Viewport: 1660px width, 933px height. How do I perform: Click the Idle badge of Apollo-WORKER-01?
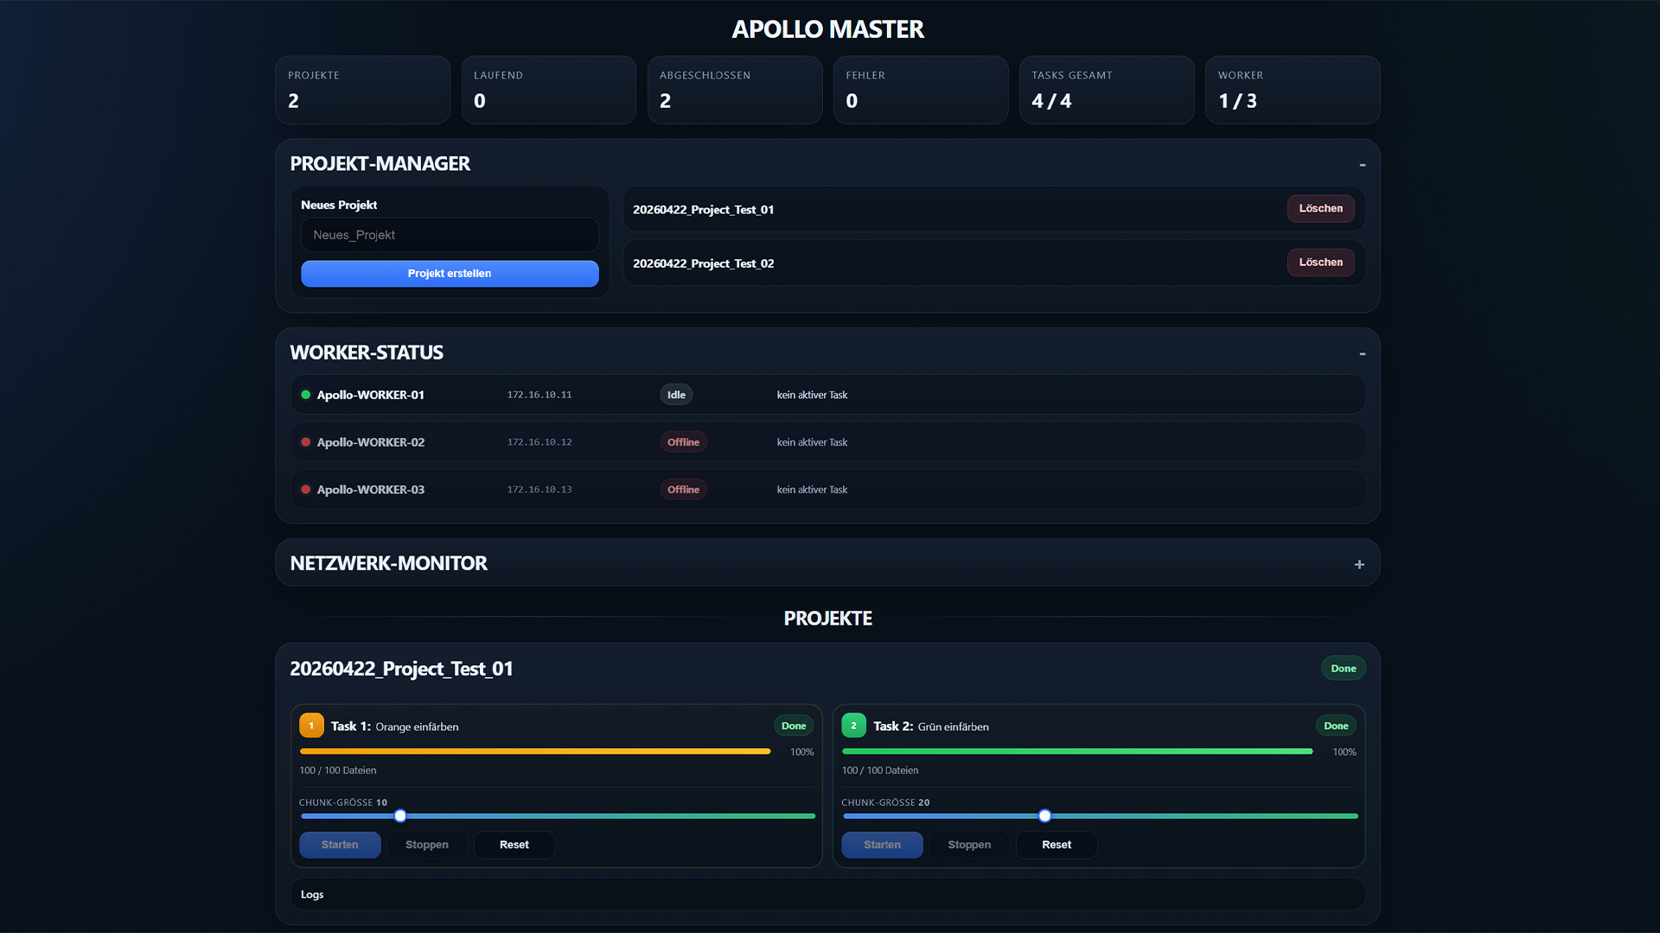[x=676, y=395]
